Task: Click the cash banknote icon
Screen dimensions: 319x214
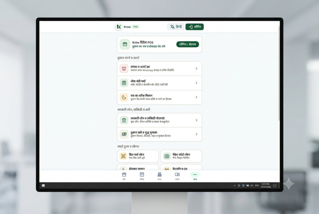Action: point(124,134)
